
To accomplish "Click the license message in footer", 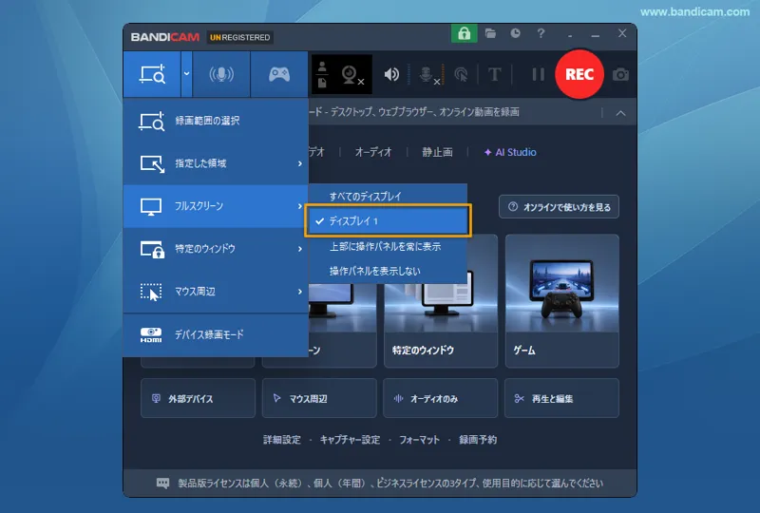I will [390, 483].
